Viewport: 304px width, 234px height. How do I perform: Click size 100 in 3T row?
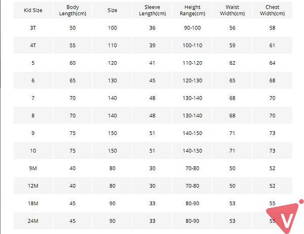pyautogui.click(x=112, y=28)
